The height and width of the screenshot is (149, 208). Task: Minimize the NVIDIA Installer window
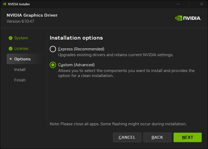178,4
